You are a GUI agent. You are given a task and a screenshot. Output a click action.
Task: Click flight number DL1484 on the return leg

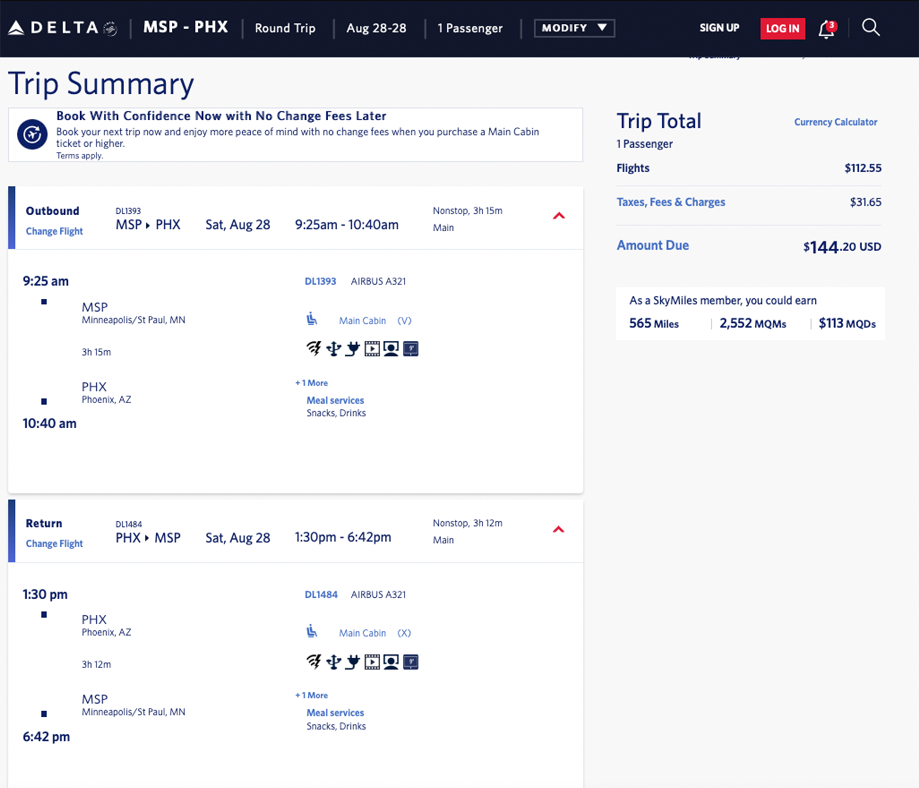pyautogui.click(x=321, y=594)
